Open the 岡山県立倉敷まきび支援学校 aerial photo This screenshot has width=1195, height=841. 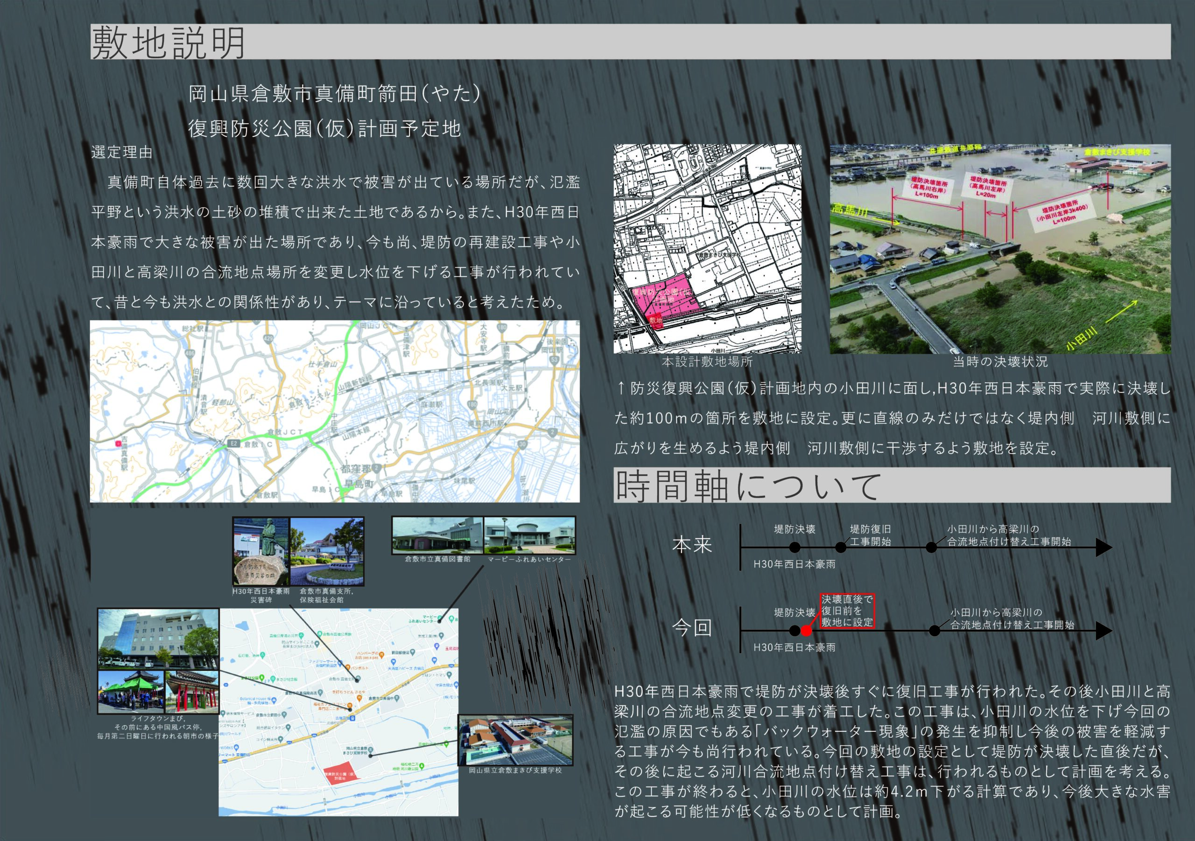515,740
